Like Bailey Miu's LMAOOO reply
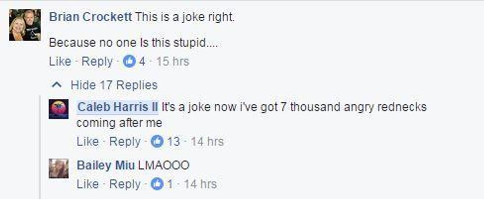484x199 pixels. tap(88, 184)
